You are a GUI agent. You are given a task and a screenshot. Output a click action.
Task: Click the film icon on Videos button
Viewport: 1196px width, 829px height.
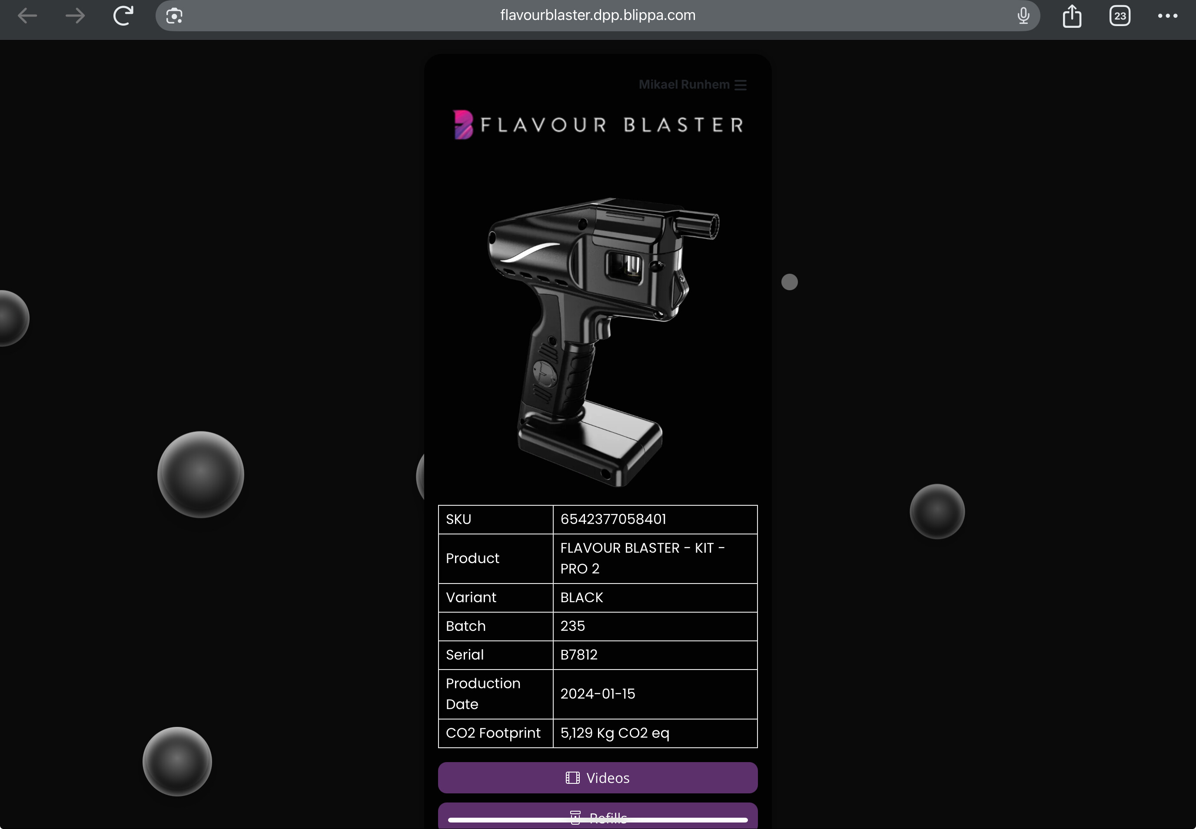pyautogui.click(x=572, y=778)
